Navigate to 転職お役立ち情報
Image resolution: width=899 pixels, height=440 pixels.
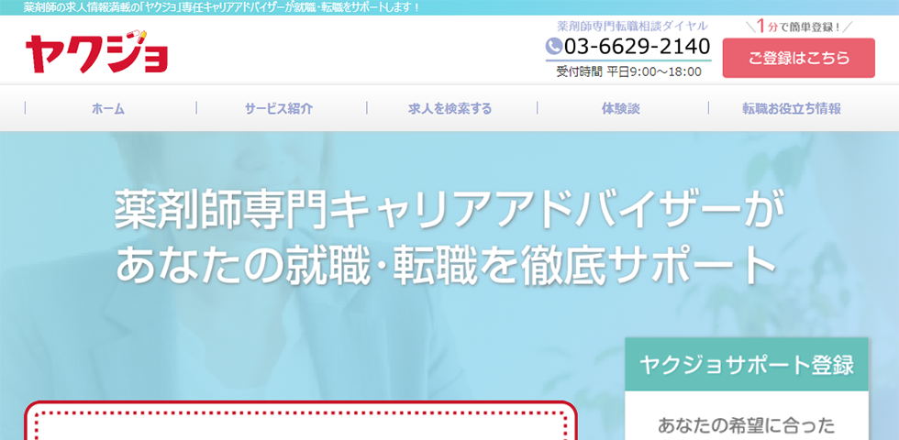coord(792,108)
